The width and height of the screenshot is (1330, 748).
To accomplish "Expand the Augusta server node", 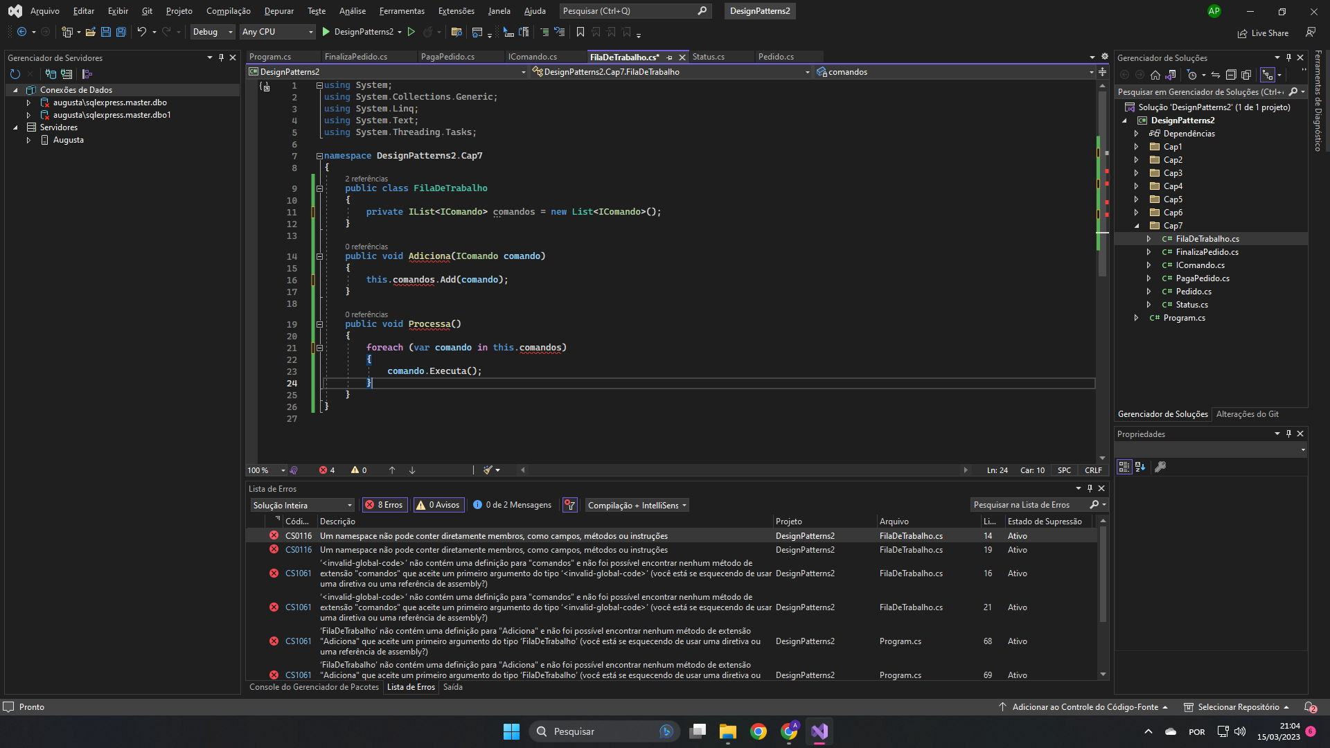I will (28, 140).
